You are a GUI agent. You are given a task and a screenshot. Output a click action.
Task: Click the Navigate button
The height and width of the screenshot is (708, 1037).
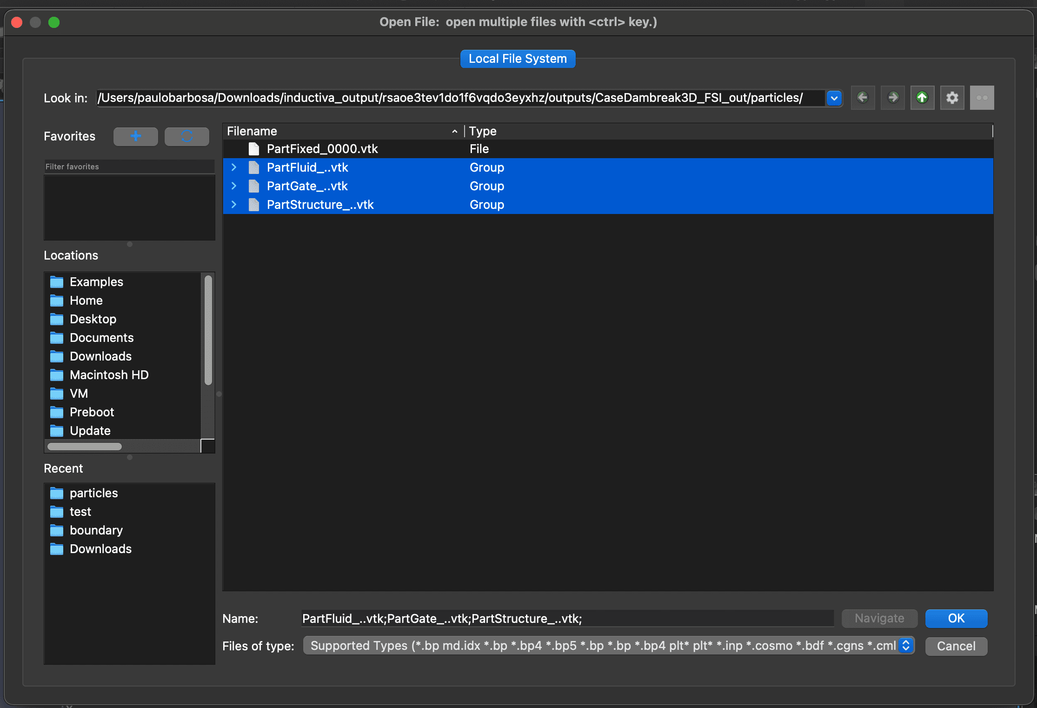tap(879, 618)
